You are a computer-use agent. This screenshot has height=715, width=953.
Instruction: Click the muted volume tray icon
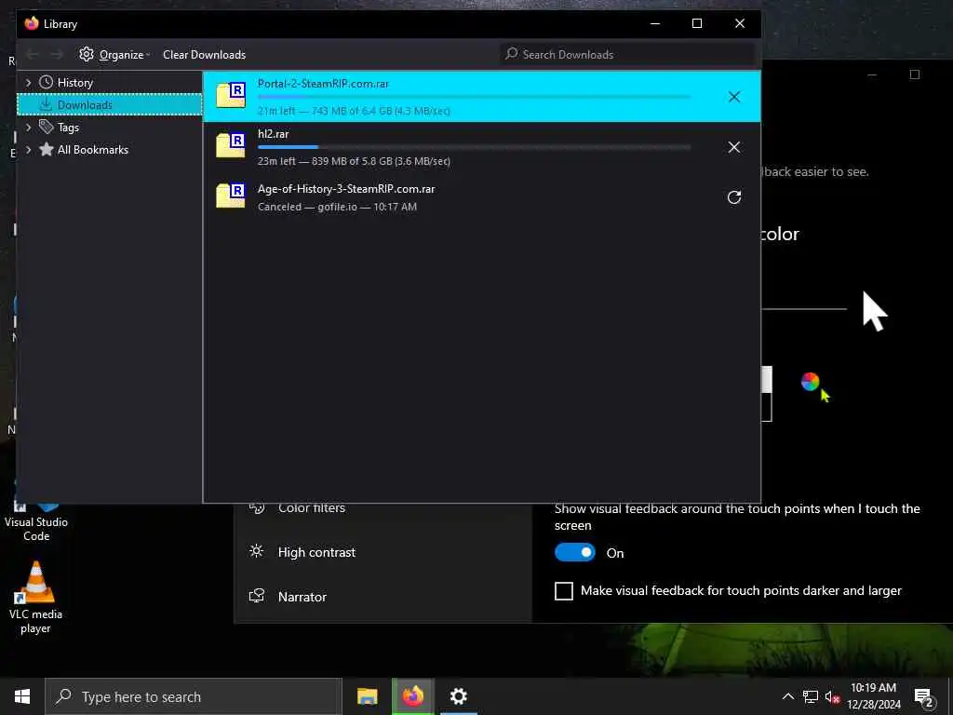coord(832,696)
